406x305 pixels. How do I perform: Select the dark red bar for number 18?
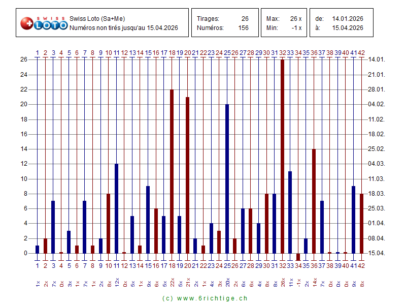(172, 171)
